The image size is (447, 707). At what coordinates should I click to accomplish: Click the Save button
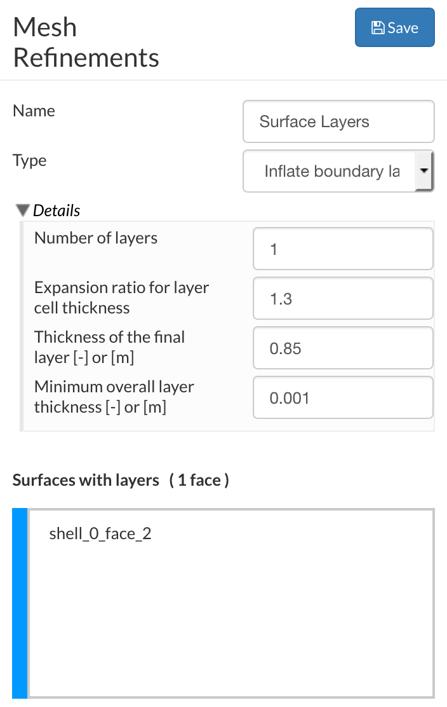pos(394,27)
